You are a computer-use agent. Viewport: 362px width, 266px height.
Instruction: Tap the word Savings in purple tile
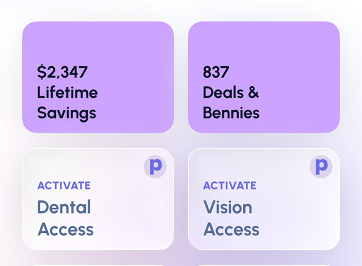[x=67, y=114]
